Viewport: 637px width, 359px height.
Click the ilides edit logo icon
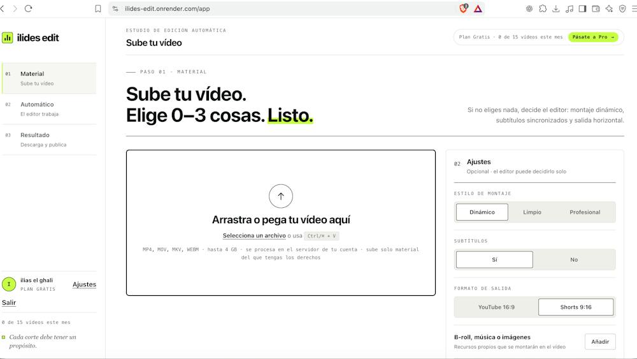[x=7, y=38]
